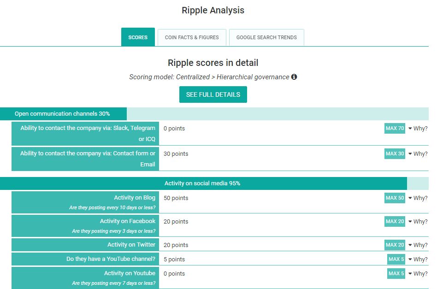
Task: Switch to the Scores tab
Action: click(138, 37)
